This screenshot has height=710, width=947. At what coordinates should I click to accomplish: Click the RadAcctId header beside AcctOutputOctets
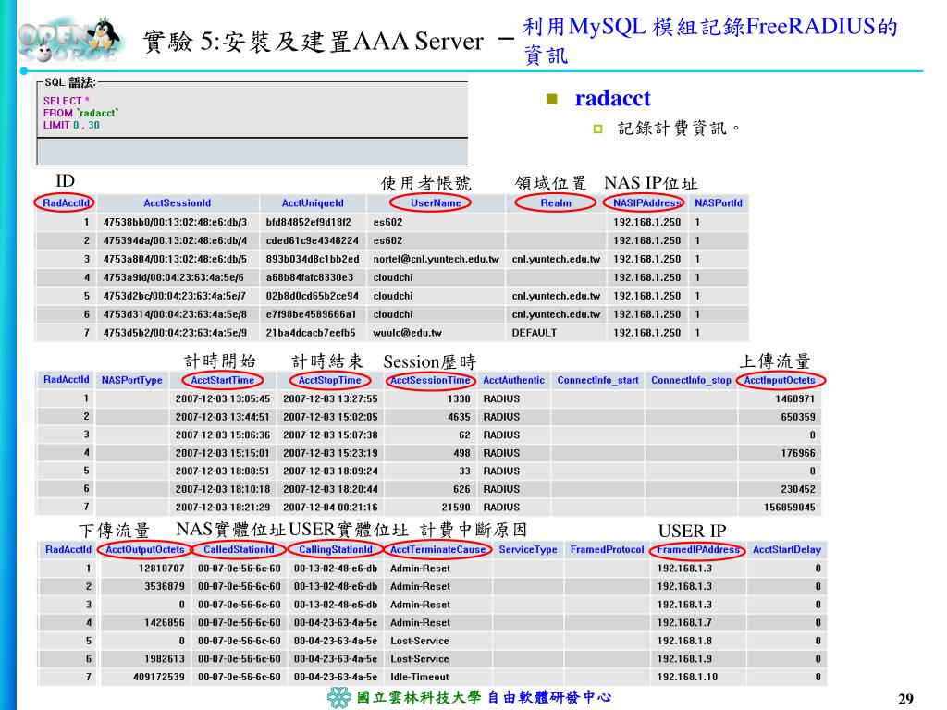click(68, 549)
